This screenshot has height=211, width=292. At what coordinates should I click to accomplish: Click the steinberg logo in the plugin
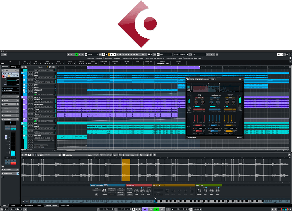(191, 137)
